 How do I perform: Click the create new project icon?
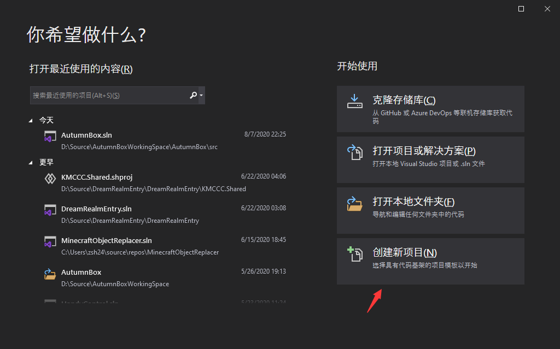pos(355,253)
